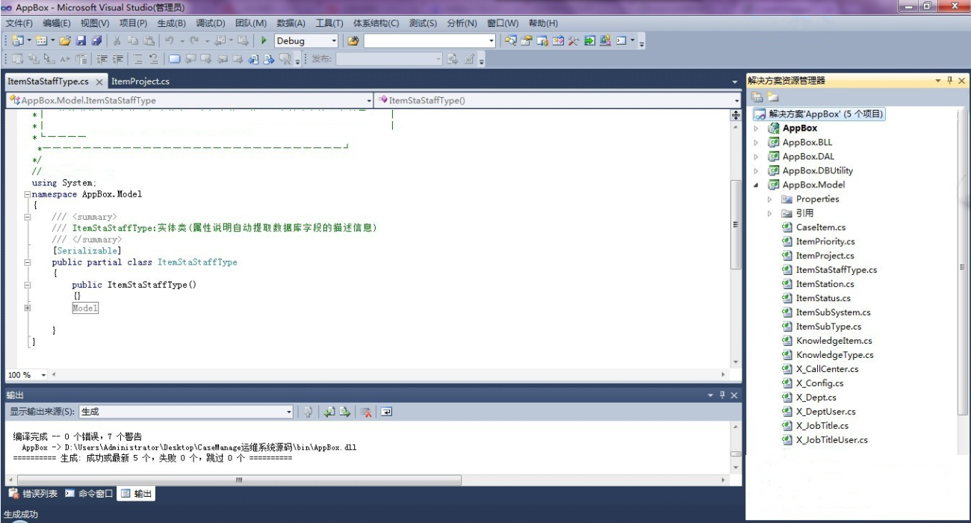
Task: Toggle auto-hide pin on the output panel
Action: 722,394
